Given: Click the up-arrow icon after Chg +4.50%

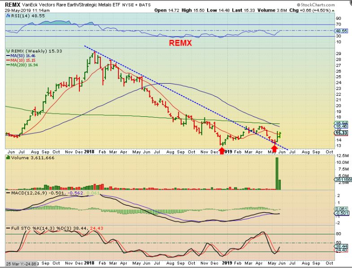Looking at the screenshot, I should tap(333, 11).
